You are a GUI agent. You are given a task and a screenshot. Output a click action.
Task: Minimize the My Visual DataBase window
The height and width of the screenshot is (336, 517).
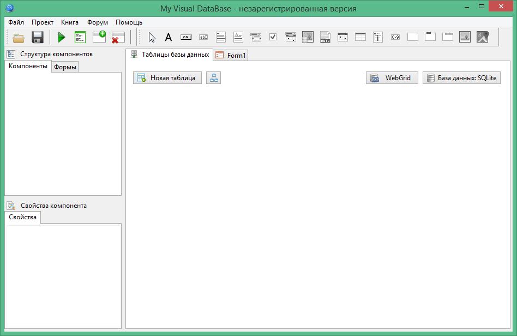[x=467, y=7]
